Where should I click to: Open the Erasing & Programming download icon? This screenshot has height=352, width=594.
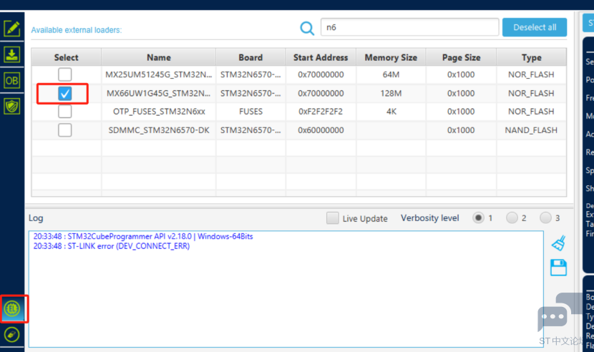(11, 54)
